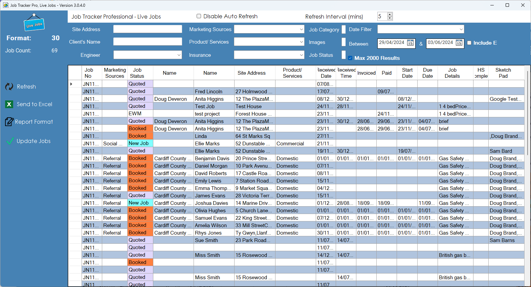Screen dimensions: 531x287
Task: Click Sam Barns sketch pad cell
Action: [x=506, y=240]
